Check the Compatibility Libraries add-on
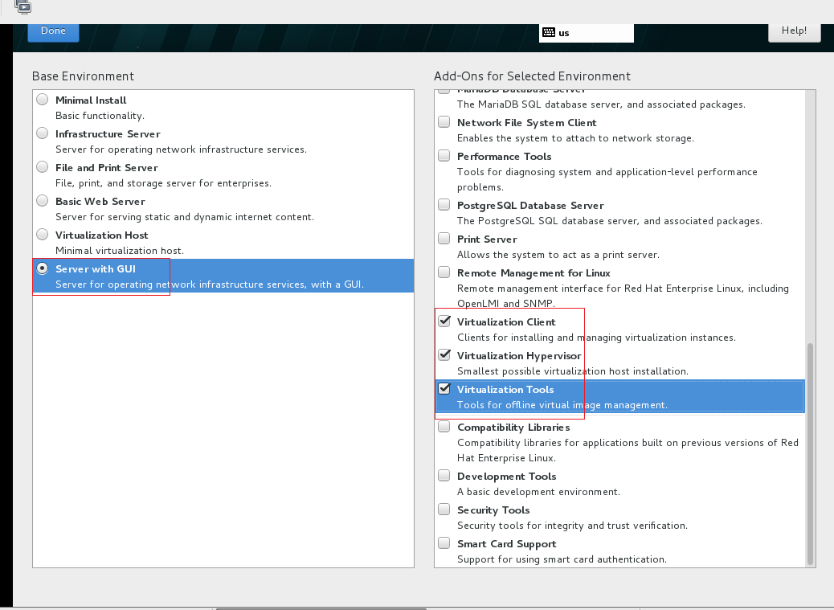 click(444, 427)
